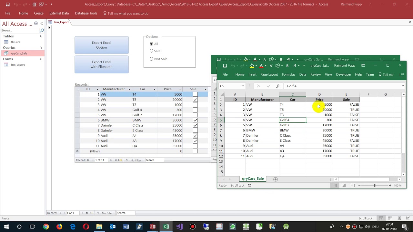Toggle Sale checkbox for VW T5 row
Viewport: 413px width, 232px height.
pyautogui.click(x=195, y=100)
